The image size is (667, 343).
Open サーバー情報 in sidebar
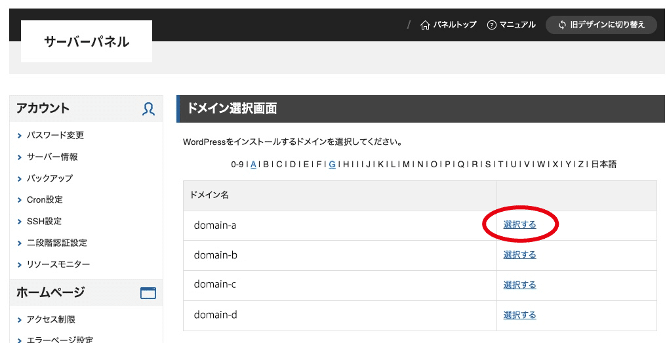(52, 157)
